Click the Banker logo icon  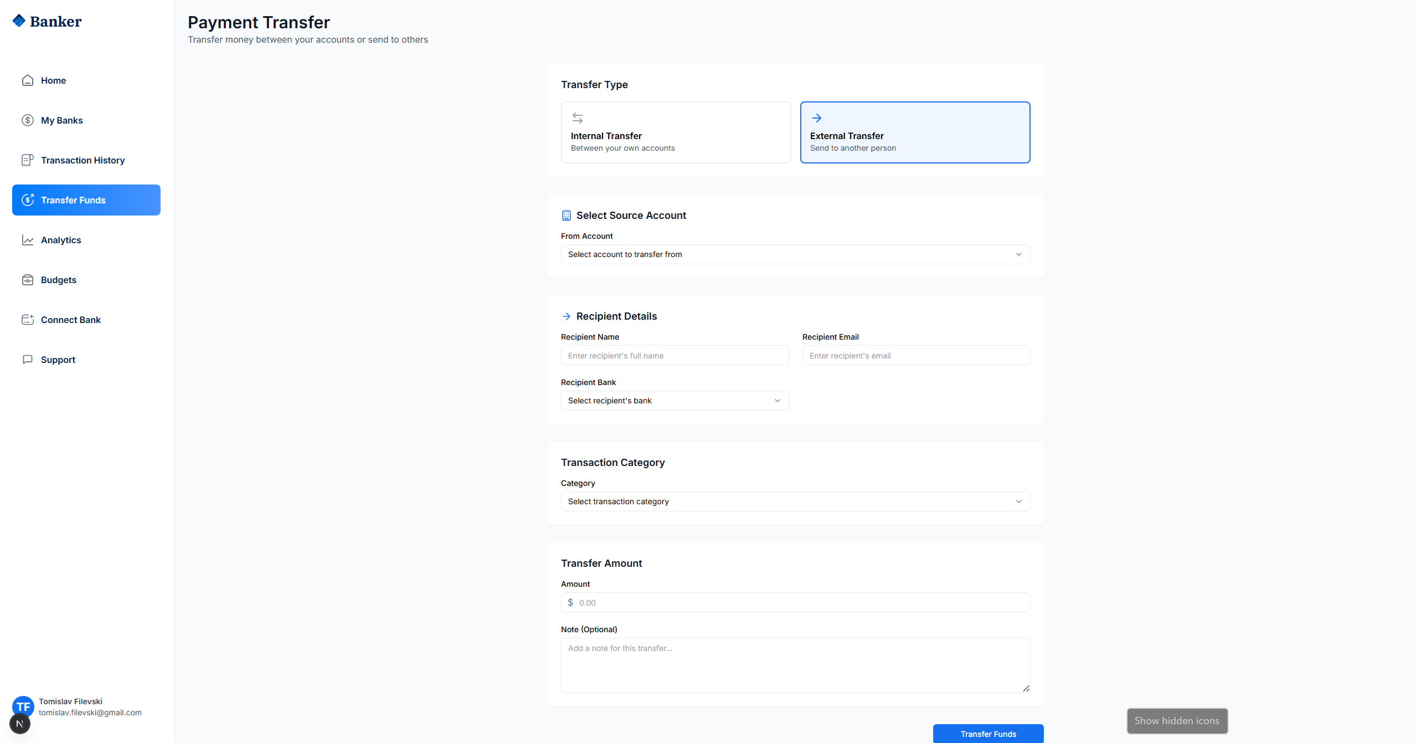pos(19,21)
